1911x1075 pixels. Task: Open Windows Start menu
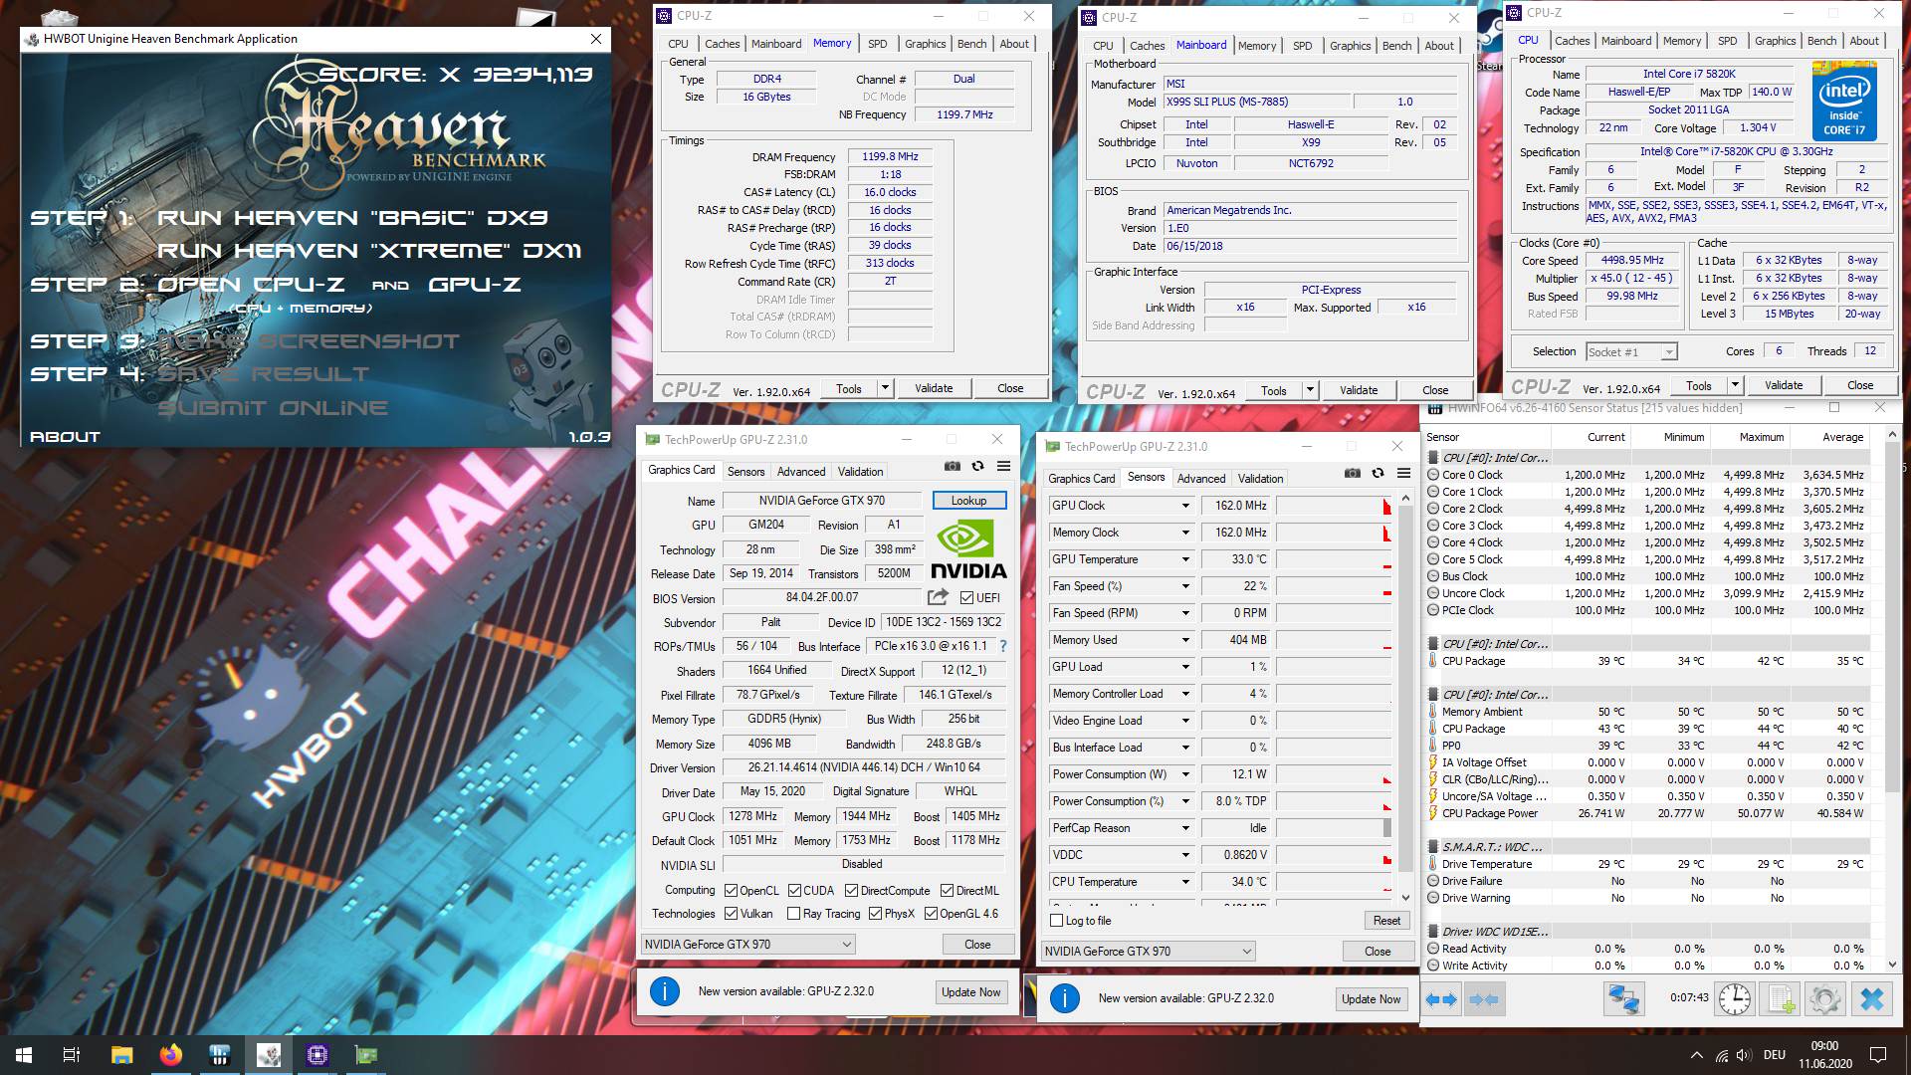click(x=24, y=1055)
